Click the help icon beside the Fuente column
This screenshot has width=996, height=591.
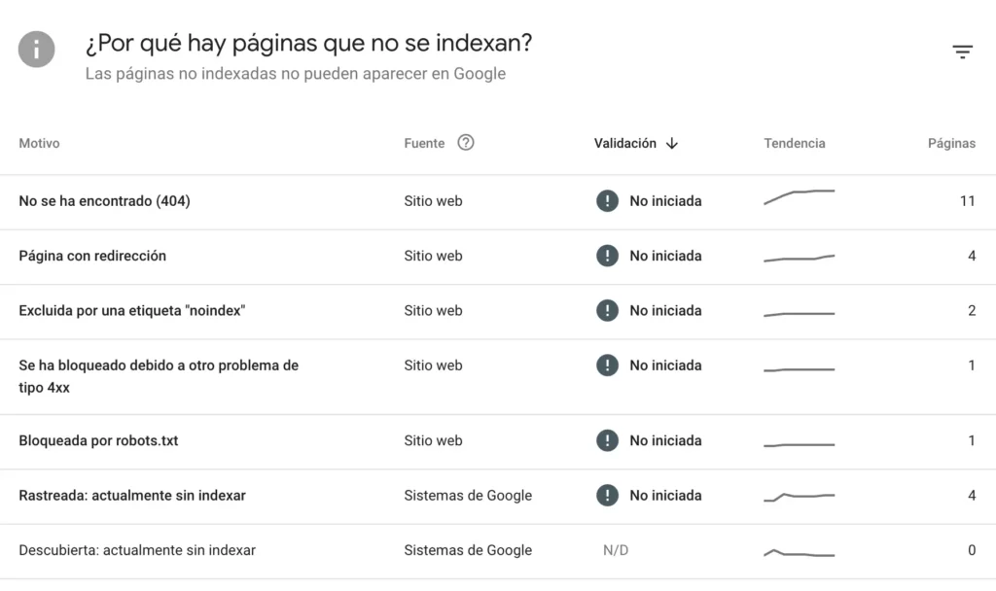click(465, 142)
